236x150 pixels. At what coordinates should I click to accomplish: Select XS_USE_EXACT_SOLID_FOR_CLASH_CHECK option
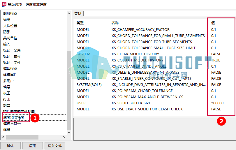pos(147,109)
